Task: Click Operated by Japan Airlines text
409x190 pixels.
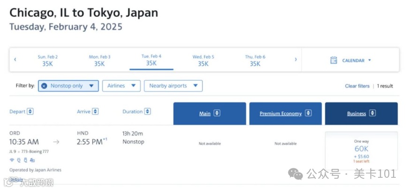Action: click(x=35, y=170)
